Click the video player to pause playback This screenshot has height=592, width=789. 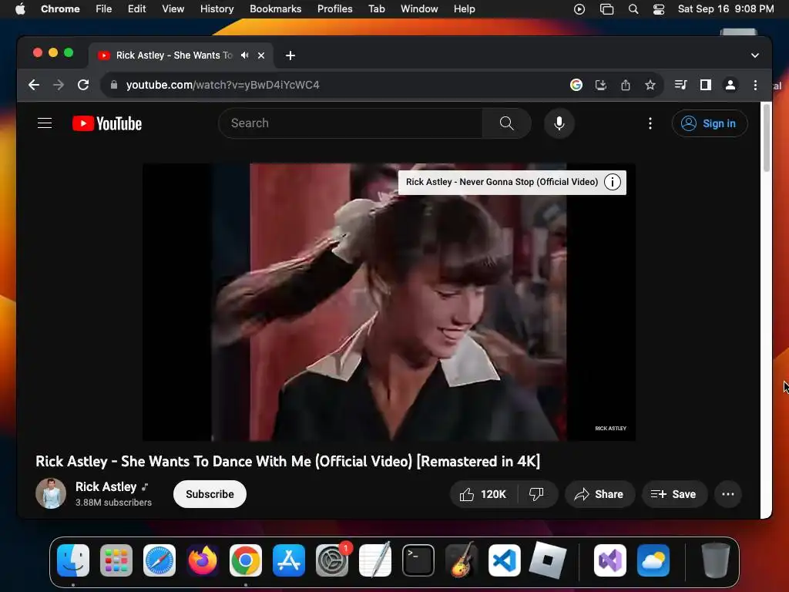click(389, 302)
